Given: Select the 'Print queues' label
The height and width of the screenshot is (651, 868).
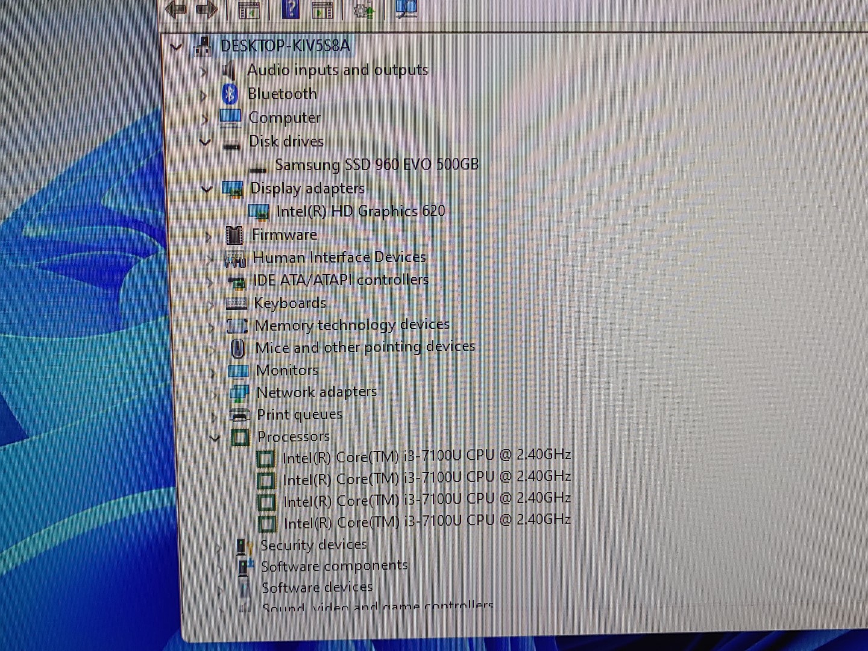Looking at the screenshot, I should [300, 415].
